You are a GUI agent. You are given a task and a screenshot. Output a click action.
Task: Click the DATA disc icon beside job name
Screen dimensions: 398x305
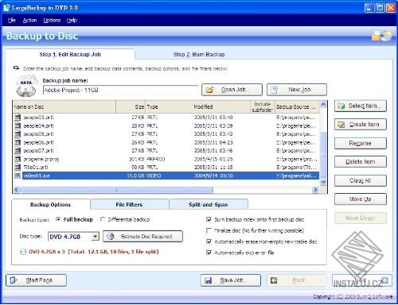[26, 86]
